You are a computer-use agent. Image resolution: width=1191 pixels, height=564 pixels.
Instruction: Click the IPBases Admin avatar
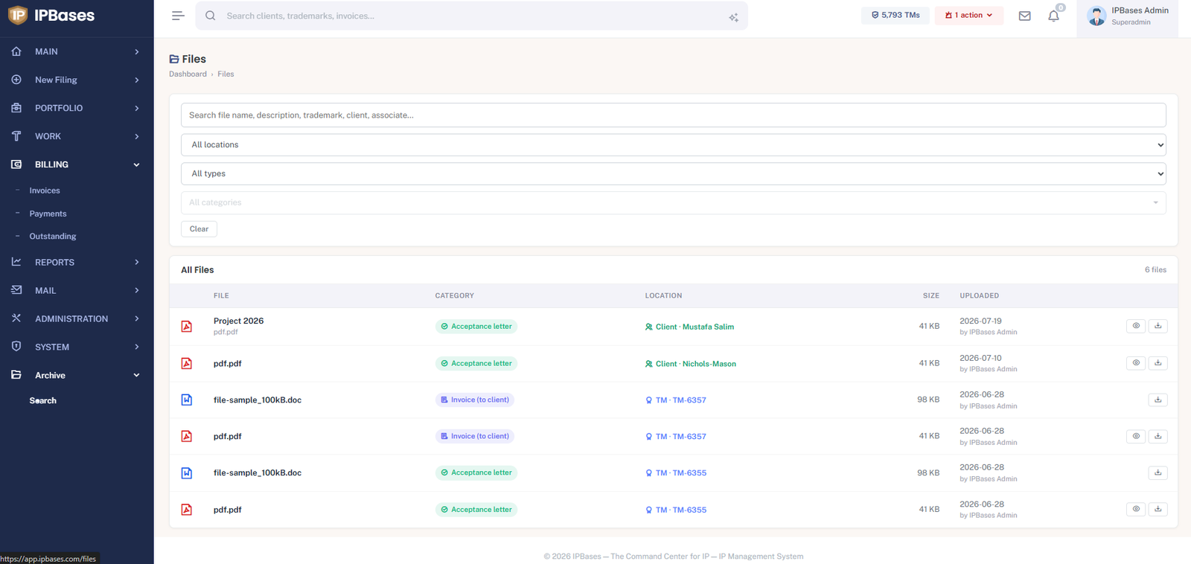[x=1096, y=16]
